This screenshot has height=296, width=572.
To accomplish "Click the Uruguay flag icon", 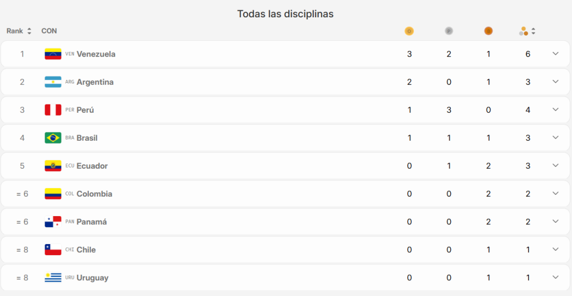I will [53, 278].
